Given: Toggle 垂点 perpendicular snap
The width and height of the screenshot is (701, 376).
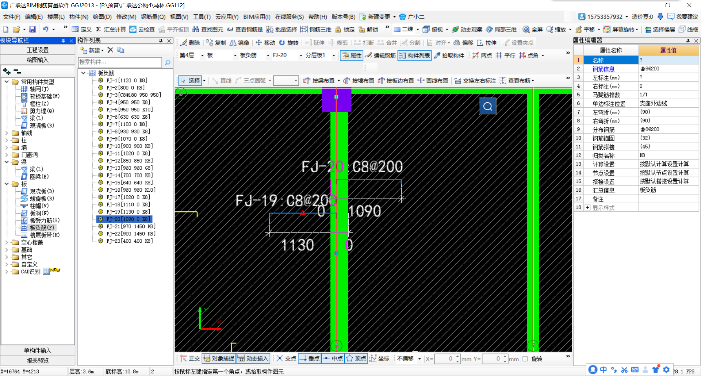Looking at the screenshot, I should tap(310, 358).
